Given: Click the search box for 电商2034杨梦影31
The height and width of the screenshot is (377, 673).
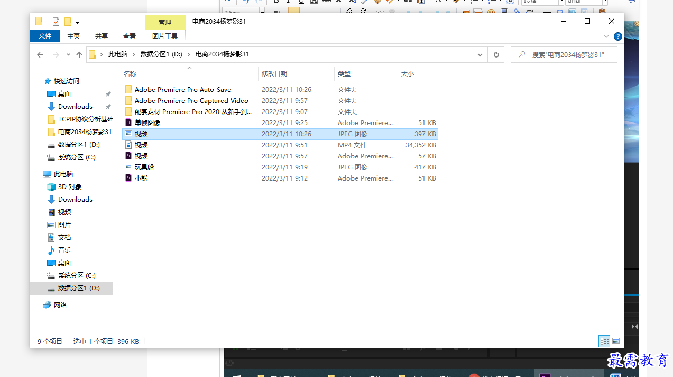Looking at the screenshot, I should (x=564, y=54).
